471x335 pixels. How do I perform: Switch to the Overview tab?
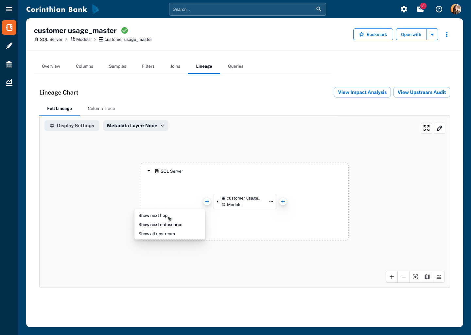pos(51,66)
